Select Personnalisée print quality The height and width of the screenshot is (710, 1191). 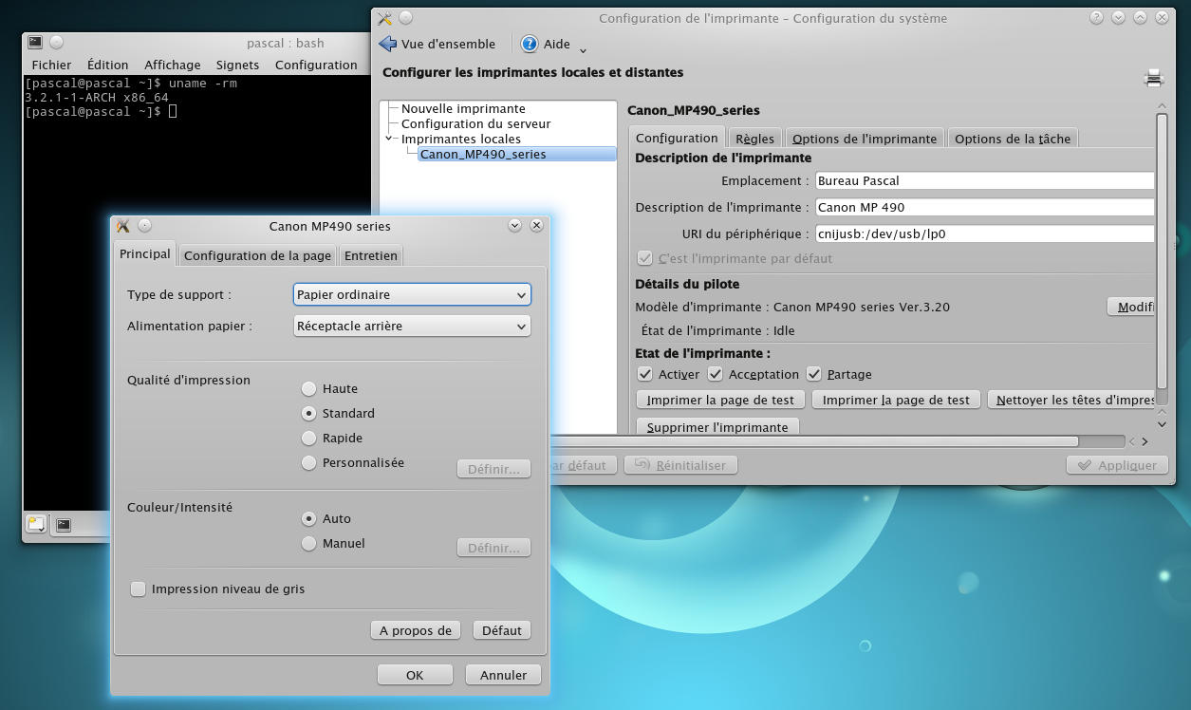tap(308, 462)
